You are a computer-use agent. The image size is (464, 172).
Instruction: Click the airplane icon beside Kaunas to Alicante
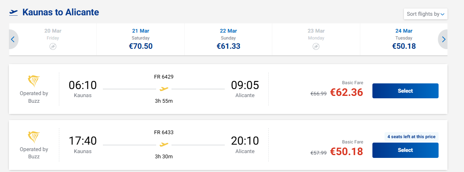[x=14, y=12]
